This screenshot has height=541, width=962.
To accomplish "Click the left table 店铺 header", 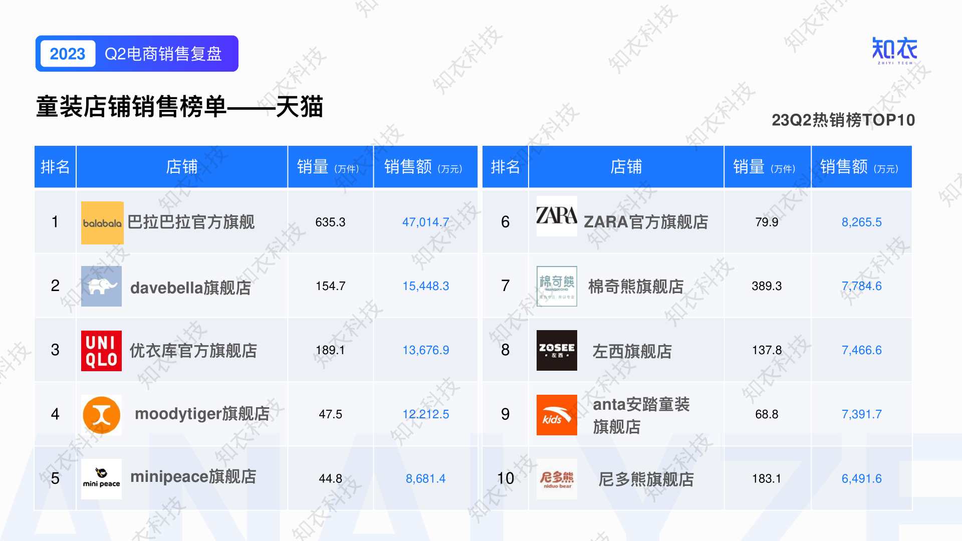I will click(182, 167).
